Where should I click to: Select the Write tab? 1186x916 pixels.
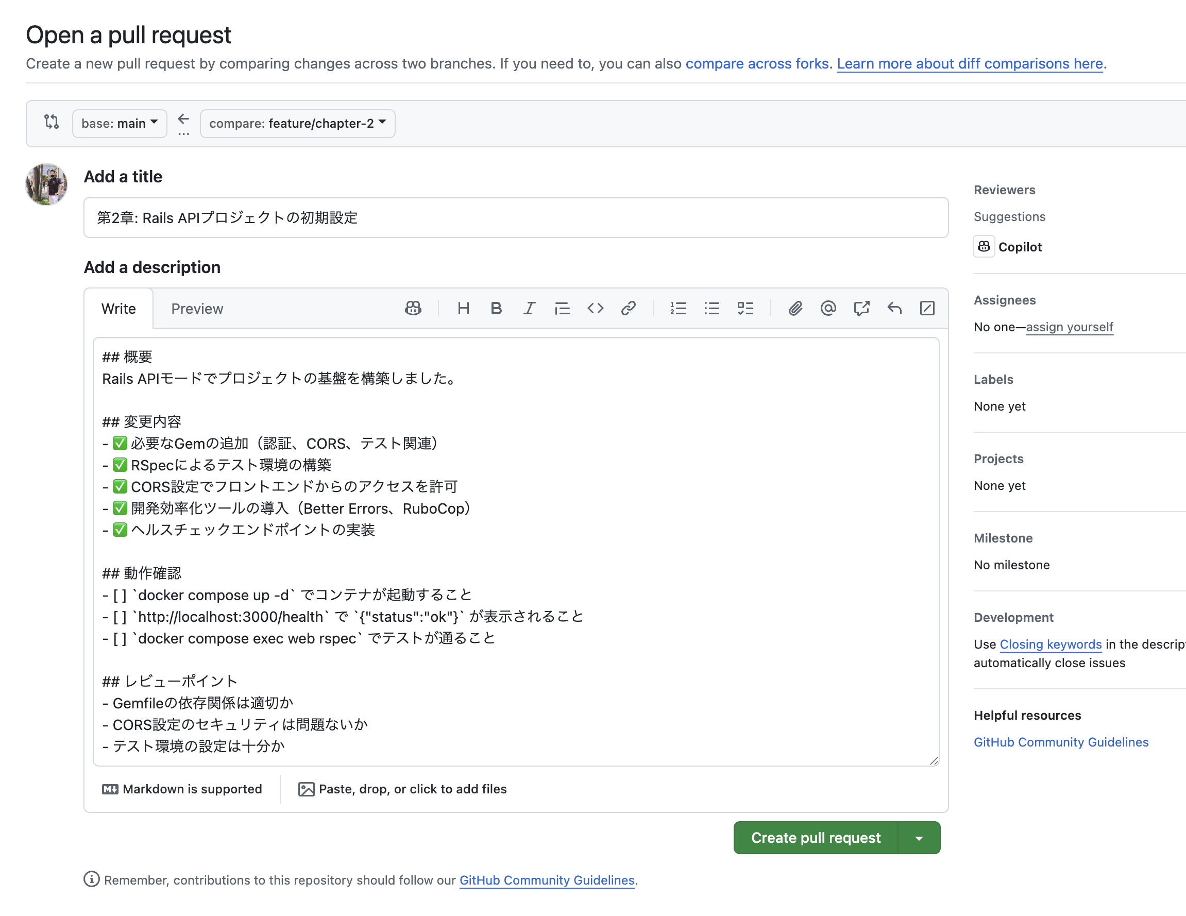(x=118, y=309)
